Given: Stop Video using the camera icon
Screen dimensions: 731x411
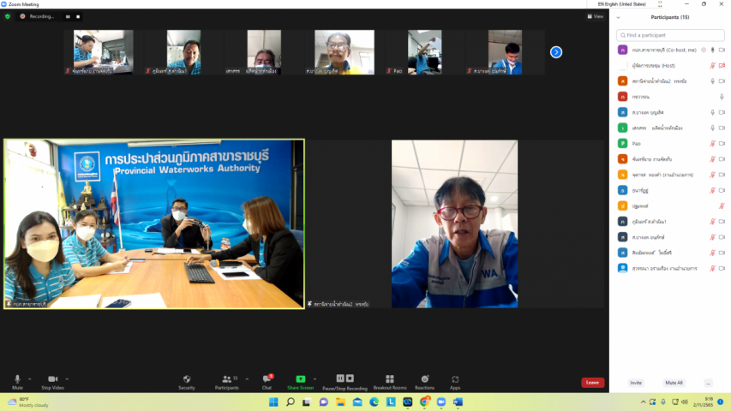Looking at the screenshot, I should tap(52, 379).
